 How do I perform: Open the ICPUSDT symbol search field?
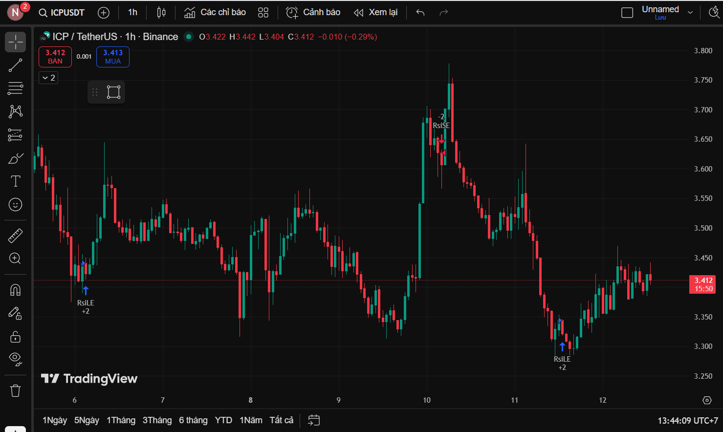62,13
